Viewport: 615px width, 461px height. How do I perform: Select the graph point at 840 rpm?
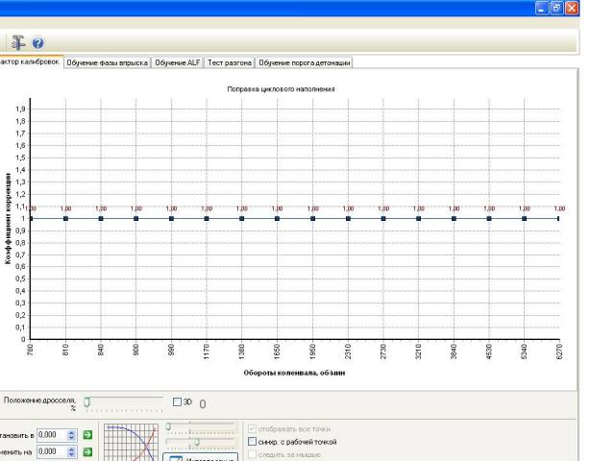[101, 219]
